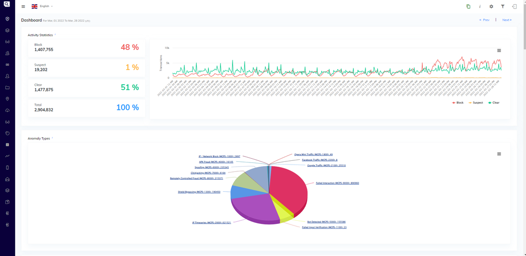
Task: Select the purple IP Timeseries pie slice
Action: tap(255, 208)
